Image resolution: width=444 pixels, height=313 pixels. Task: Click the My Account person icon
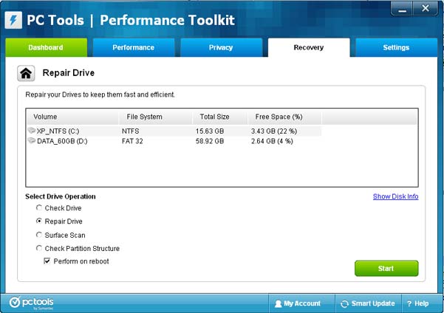pos(279,303)
